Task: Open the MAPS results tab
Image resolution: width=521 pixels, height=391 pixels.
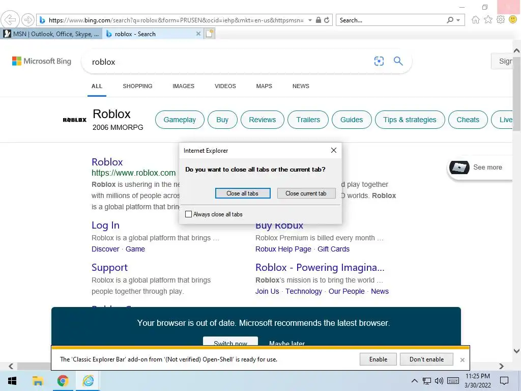Action: click(264, 86)
